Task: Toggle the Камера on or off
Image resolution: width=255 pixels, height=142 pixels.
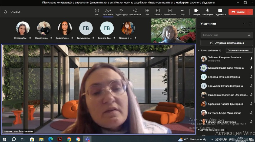Action: [196, 12]
